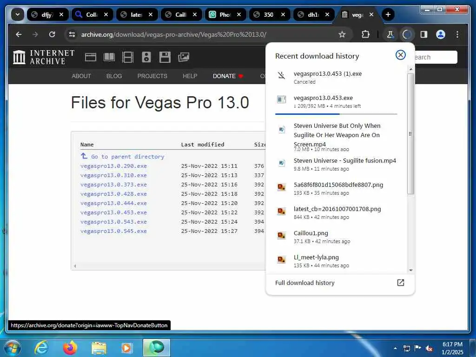Close the 'Coll' tab with its X
476x357 pixels.
point(106,14)
